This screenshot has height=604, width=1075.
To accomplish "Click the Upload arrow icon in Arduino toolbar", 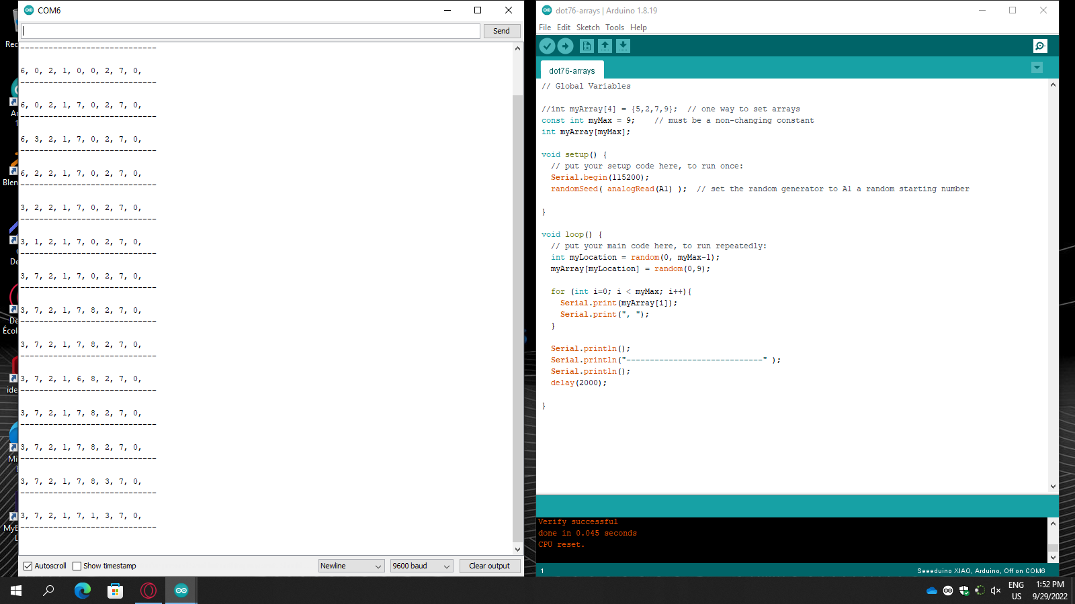I will point(566,46).
